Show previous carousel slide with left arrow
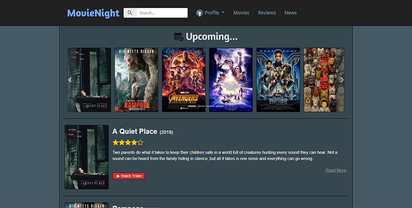The height and width of the screenshot is (208, 412). [x=70, y=80]
